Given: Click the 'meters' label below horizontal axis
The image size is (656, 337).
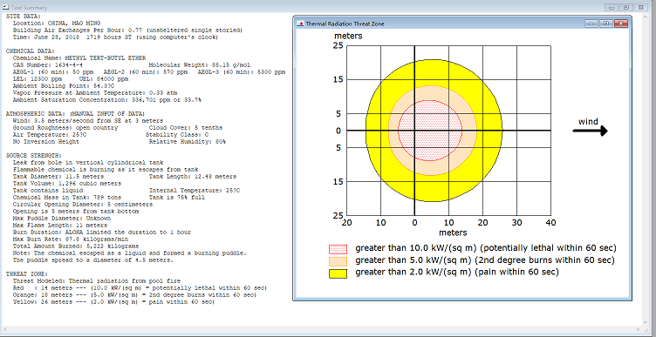Looking at the screenshot, I should click(453, 233).
